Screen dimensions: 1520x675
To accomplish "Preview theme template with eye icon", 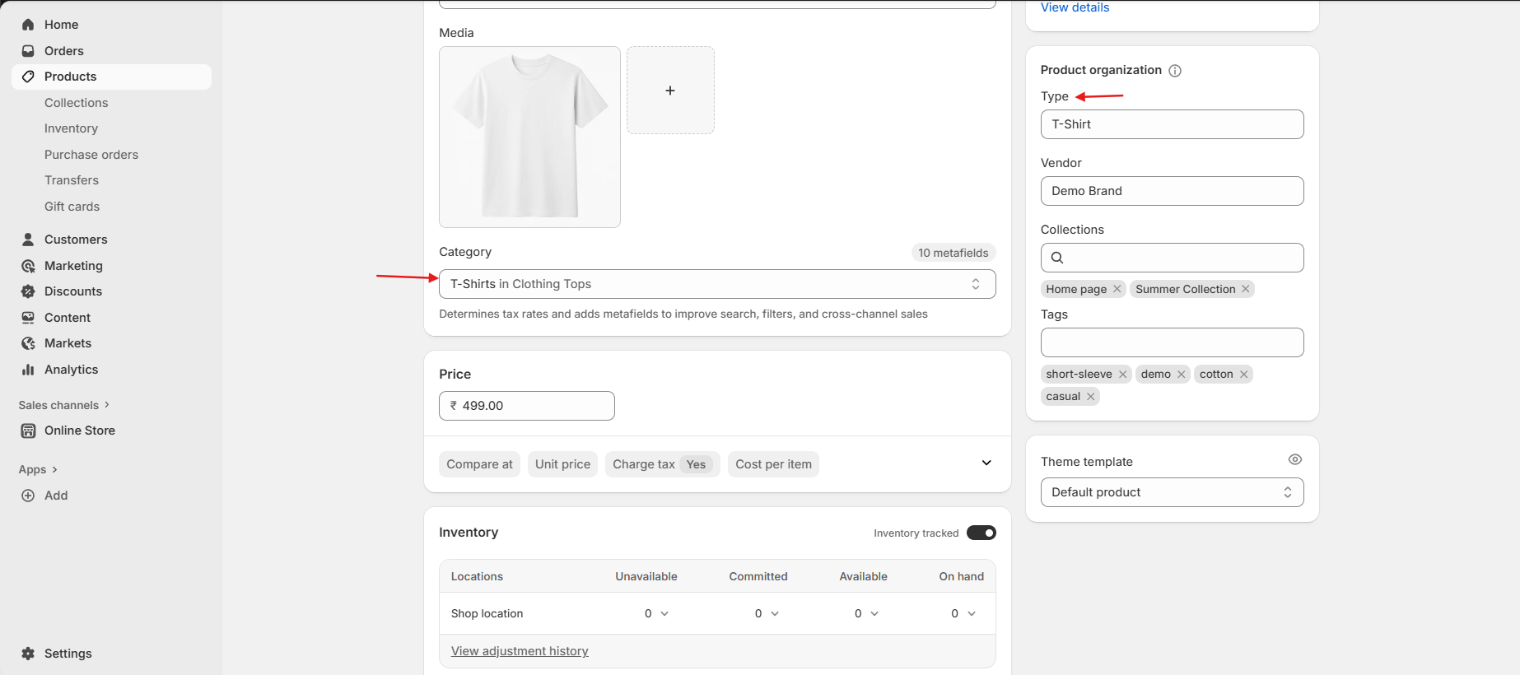I will tap(1294, 459).
